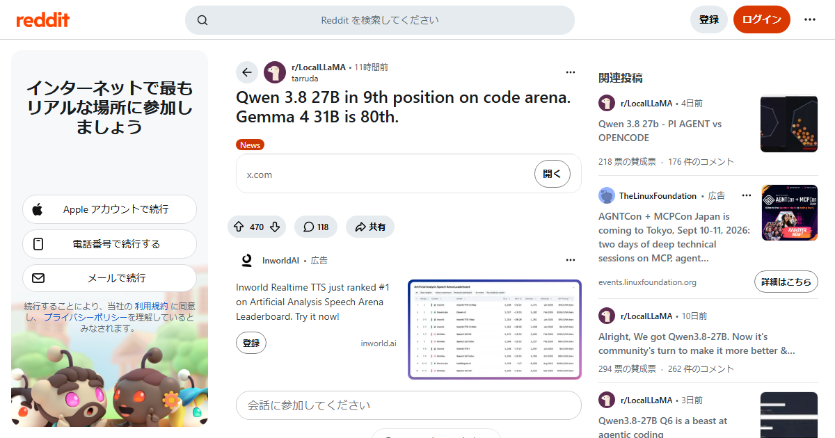Open the InworldAI advertiser name
The image size is (835, 438).
click(280, 261)
